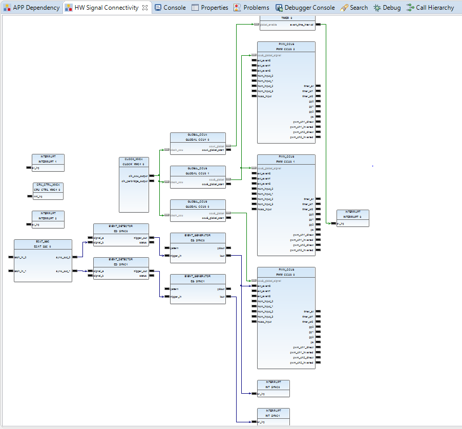Close the HW Signal Connectivity tab

click(x=145, y=8)
